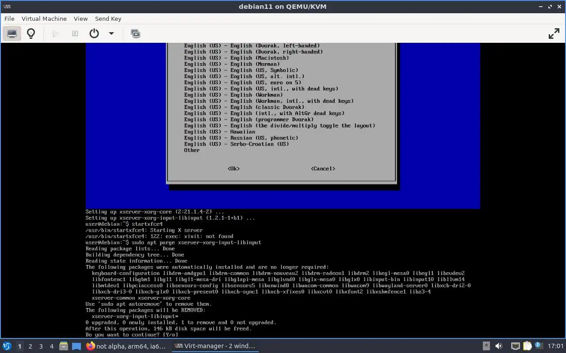Select English (US, euro on 5) layout
566x353 pixels.
click(243, 83)
